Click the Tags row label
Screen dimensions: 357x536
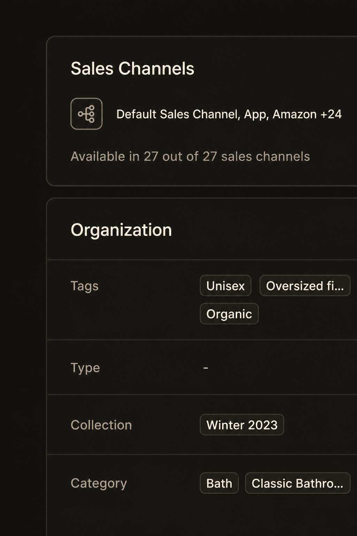pyautogui.click(x=85, y=286)
